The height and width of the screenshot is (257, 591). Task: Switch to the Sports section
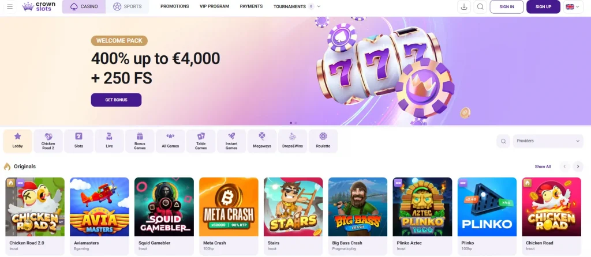[x=127, y=7]
